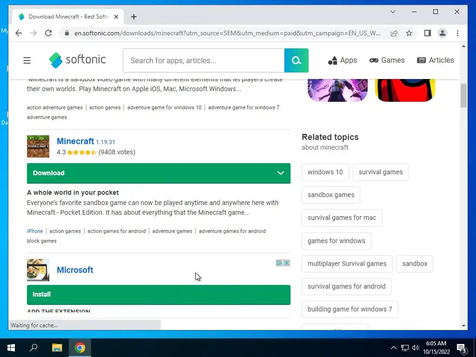Open the block games tag
This screenshot has width=476, height=357.
(41, 241)
